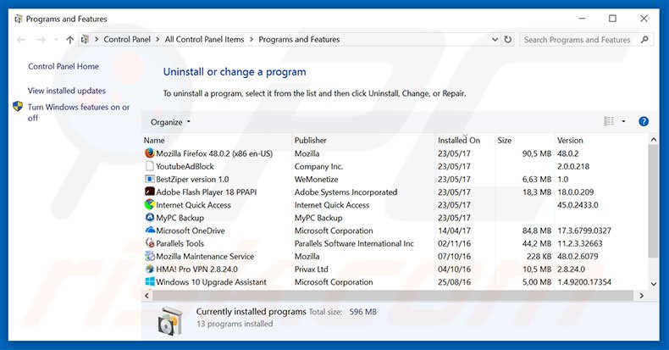
Task: Click the search magnifier icon
Action: 644,40
